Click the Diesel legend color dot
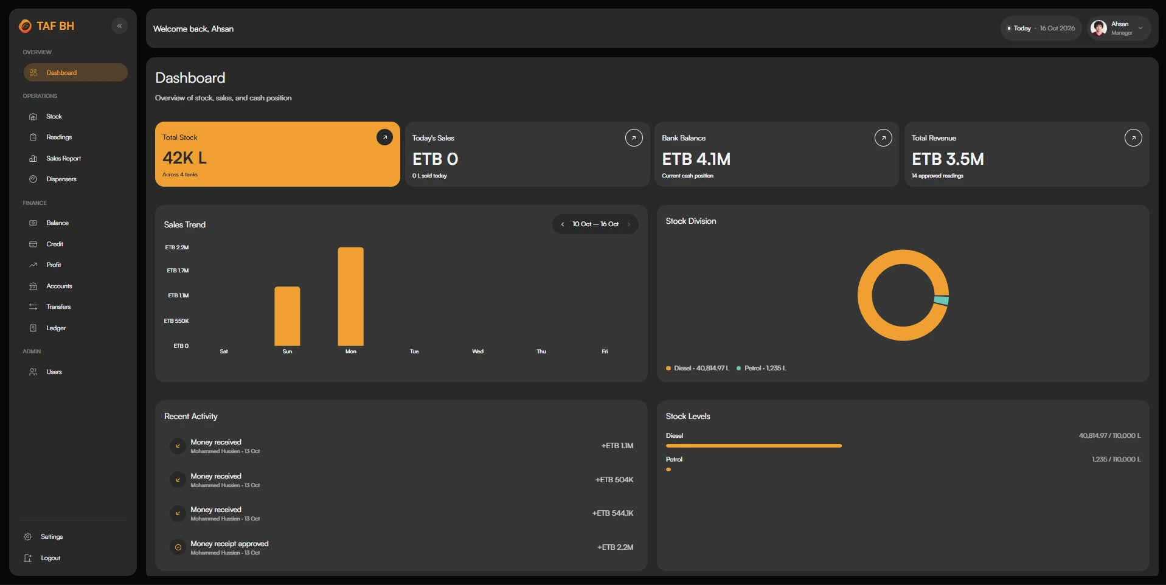 pyautogui.click(x=668, y=369)
